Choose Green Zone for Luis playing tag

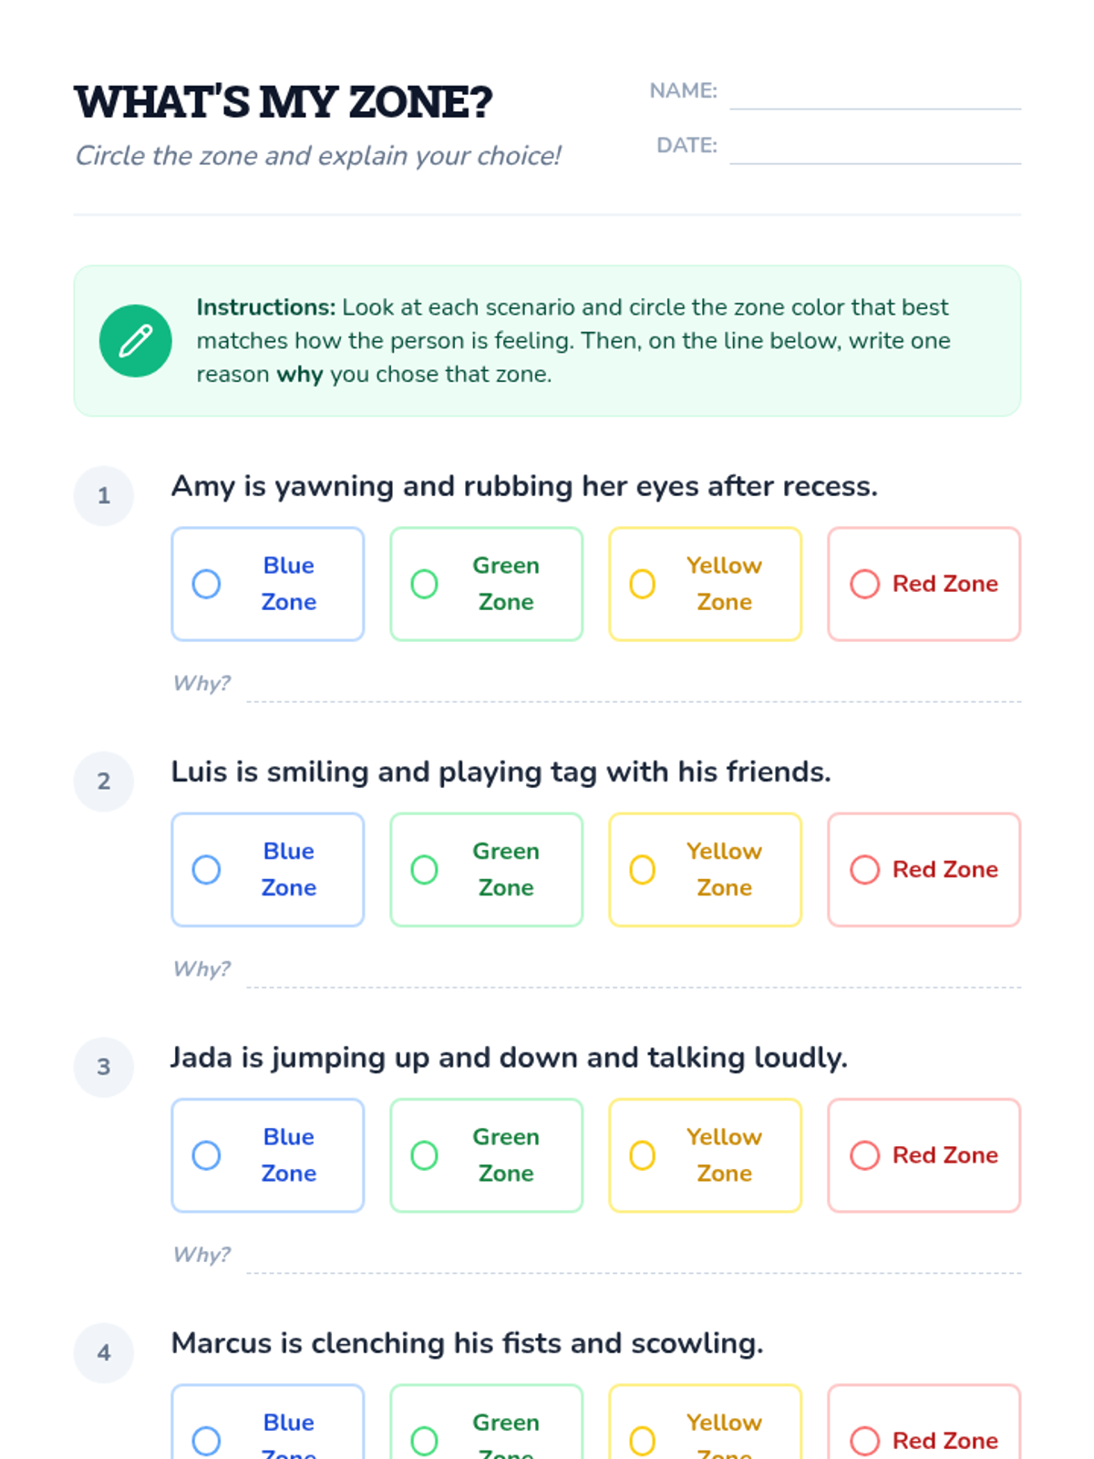pos(487,870)
